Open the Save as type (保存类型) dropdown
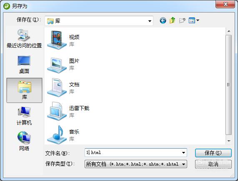 [x=136, y=164]
